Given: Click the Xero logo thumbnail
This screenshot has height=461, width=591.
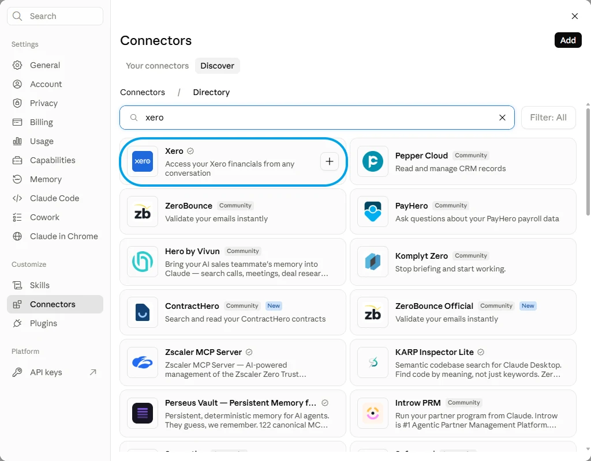Looking at the screenshot, I should tap(143, 161).
